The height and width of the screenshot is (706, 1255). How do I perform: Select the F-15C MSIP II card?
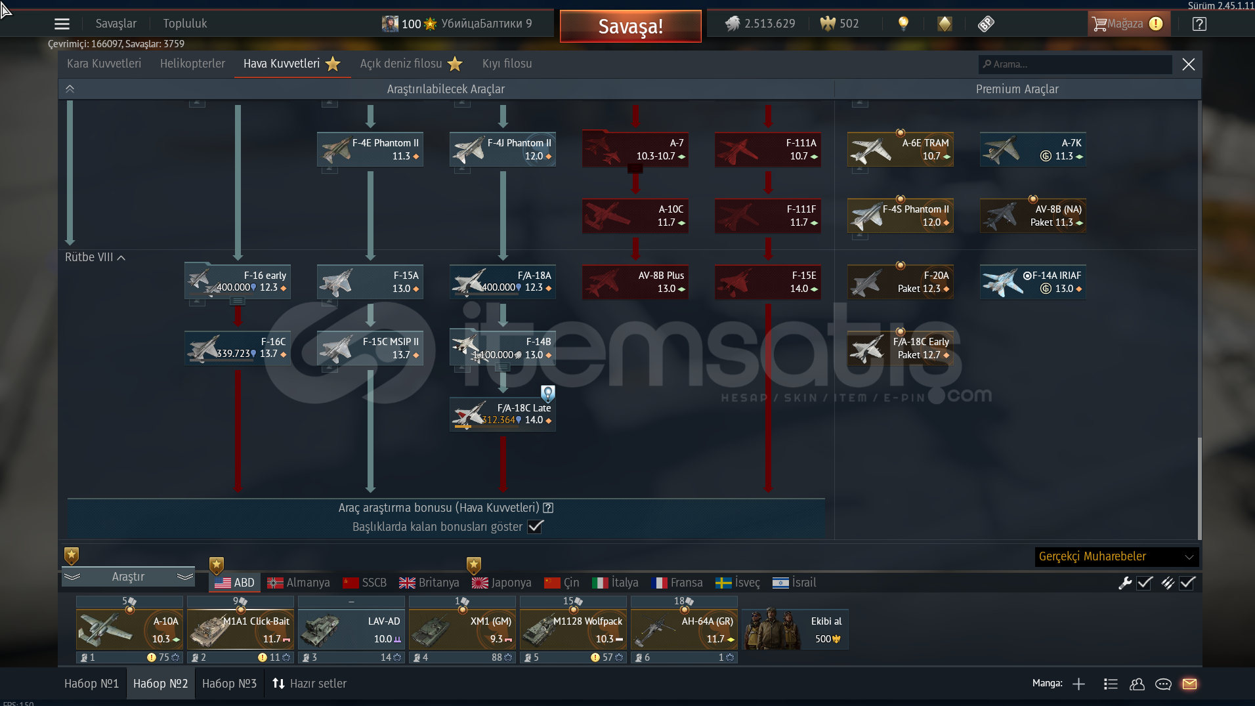370,348
